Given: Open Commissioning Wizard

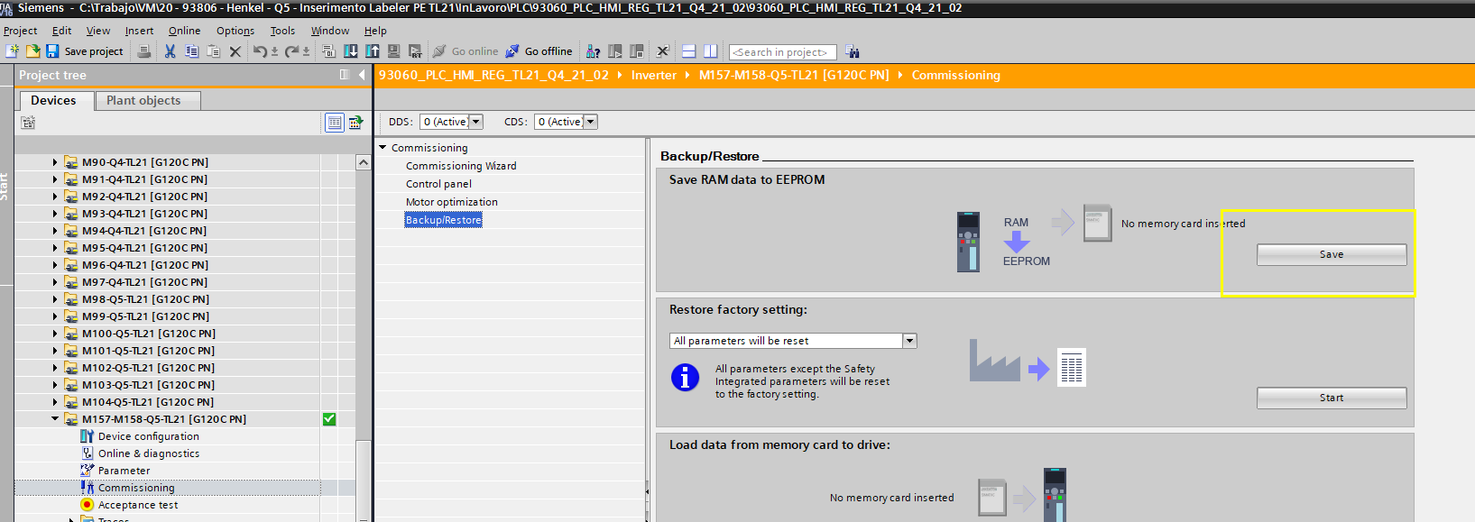Looking at the screenshot, I should click(461, 166).
